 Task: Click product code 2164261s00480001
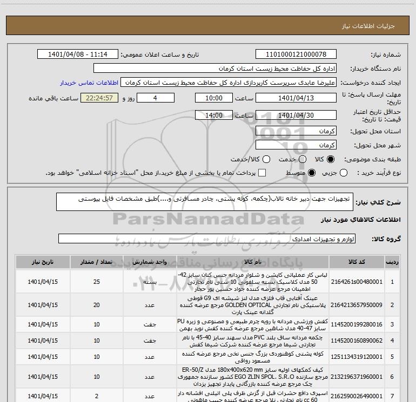(x=357, y=282)
